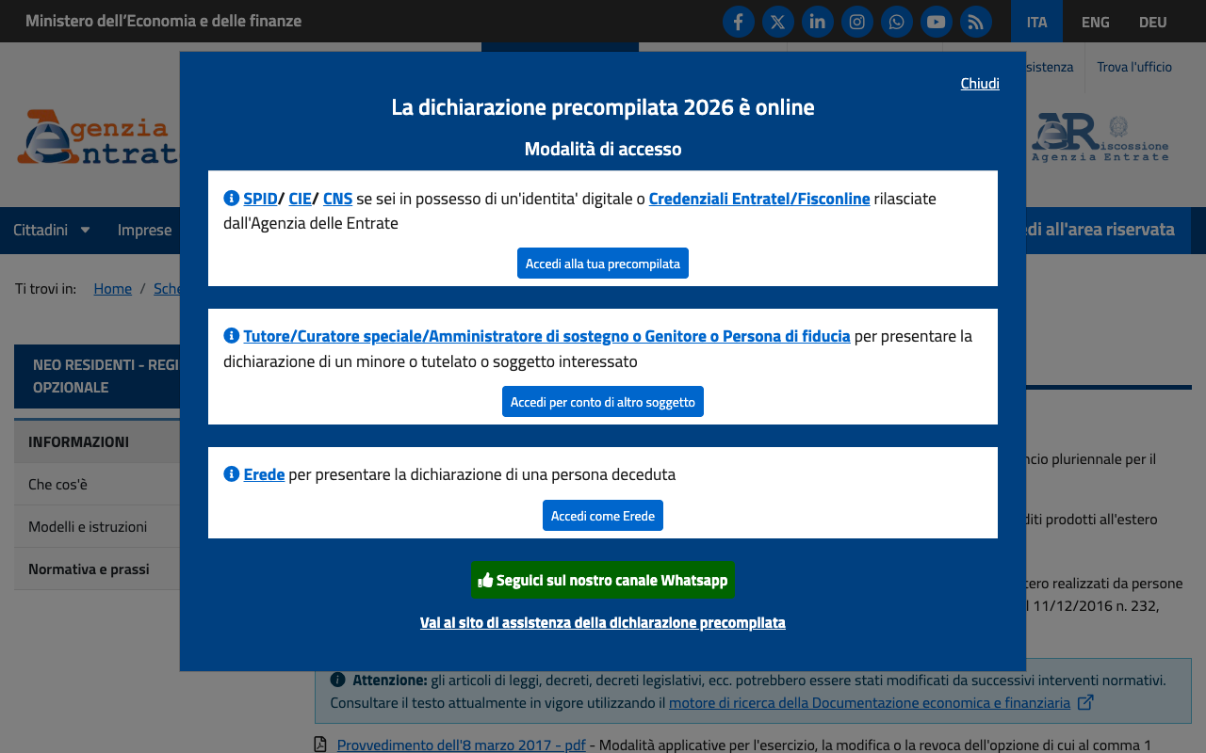The image size is (1206, 753).
Task: Open the LinkedIn social icon
Action: 818,22
